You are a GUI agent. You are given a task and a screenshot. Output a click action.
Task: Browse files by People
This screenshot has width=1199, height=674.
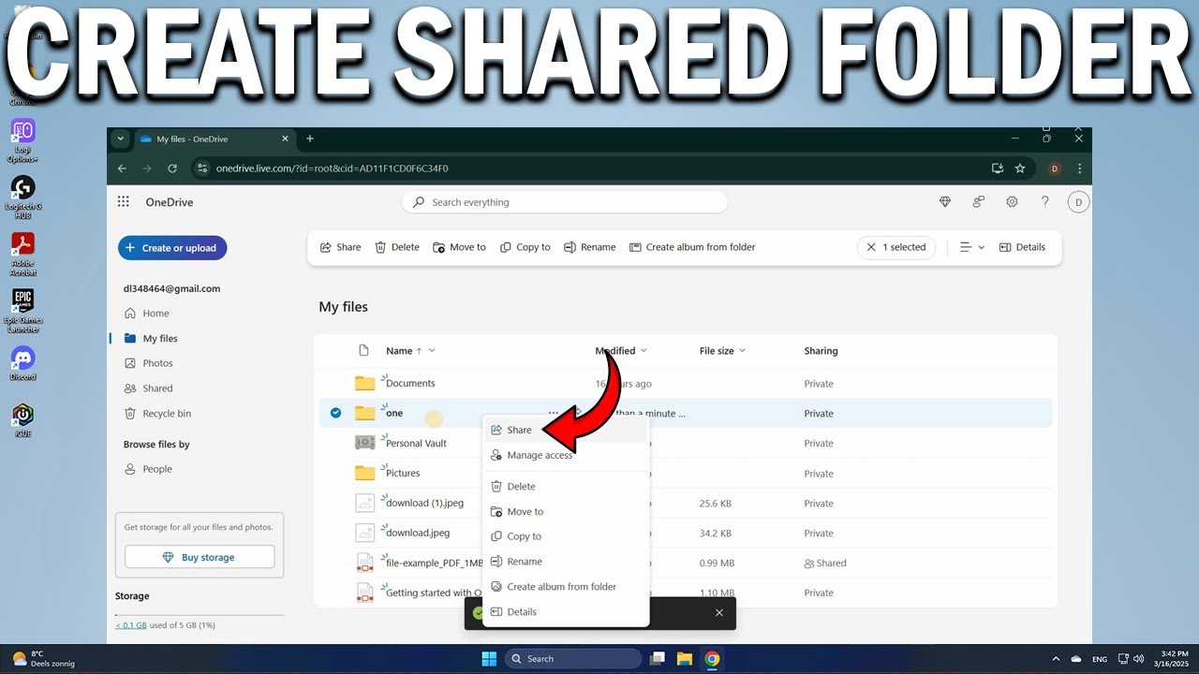148,469
